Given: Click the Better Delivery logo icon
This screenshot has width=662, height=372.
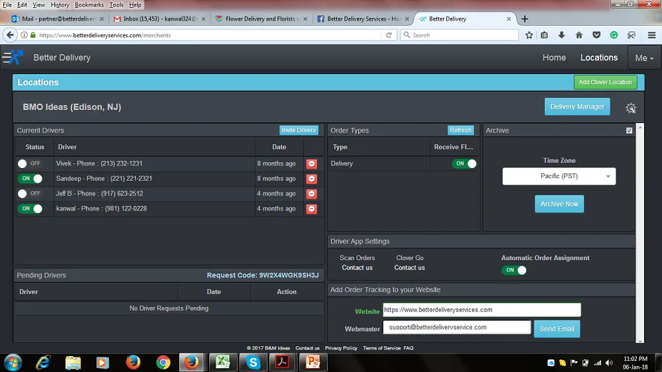Looking at the screenshot, I should (x=13, y=58).
